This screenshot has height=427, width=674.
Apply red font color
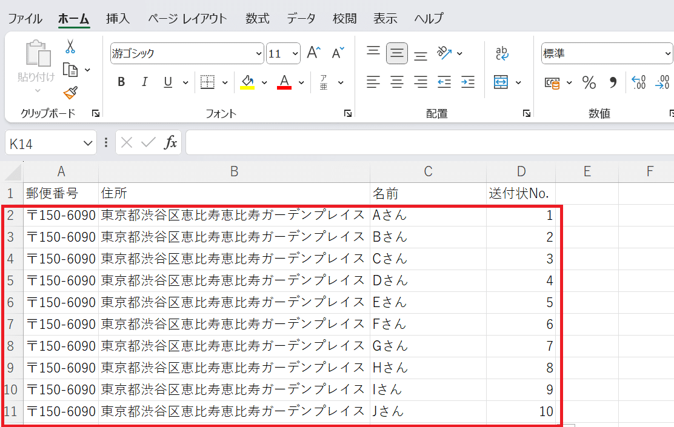284,82
